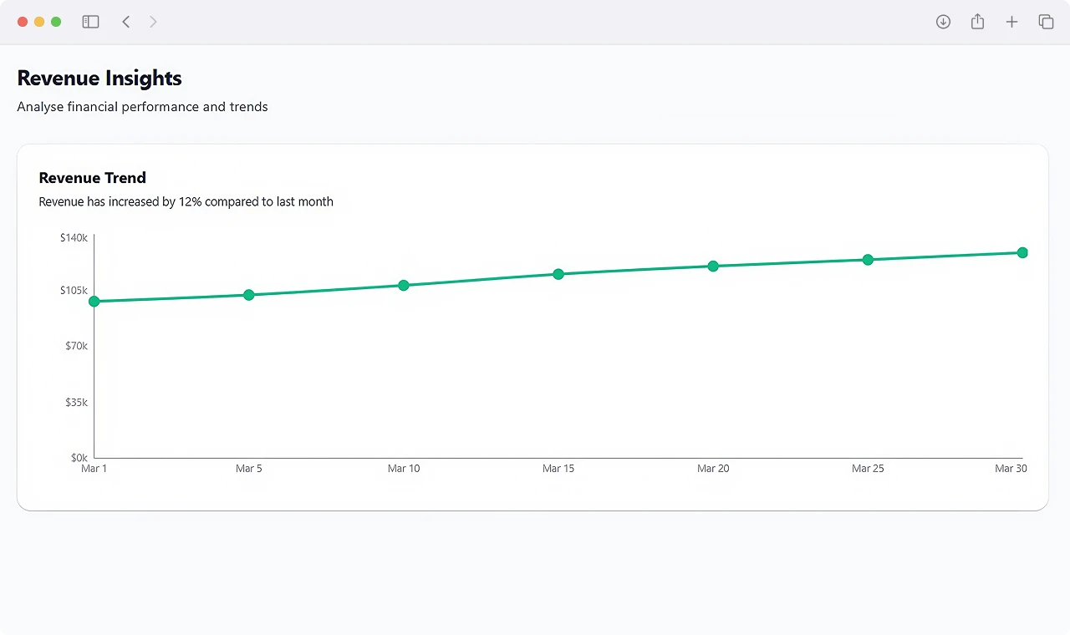Click the Mar 15 x-axis label
The width and height of the screenshot is (1070, 635).
[x=558, y=469]
